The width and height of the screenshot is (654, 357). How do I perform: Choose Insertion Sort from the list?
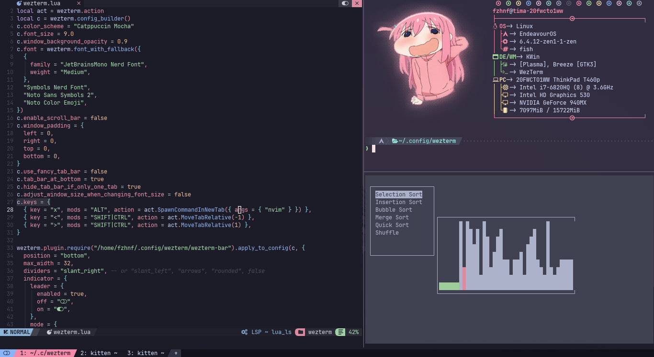tap(399, 202)
